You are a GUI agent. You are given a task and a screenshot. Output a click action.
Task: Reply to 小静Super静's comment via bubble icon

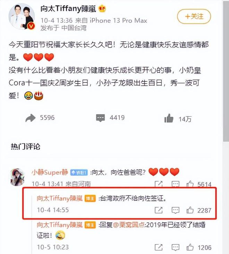point(175,184)
